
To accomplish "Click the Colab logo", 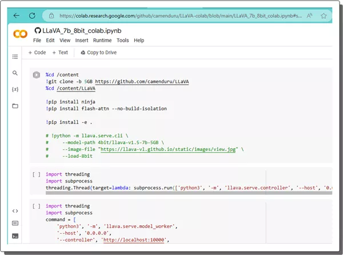I will [20, 34].
